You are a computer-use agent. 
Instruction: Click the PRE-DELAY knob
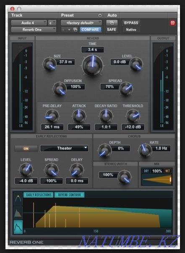click(x=52, y=116)
